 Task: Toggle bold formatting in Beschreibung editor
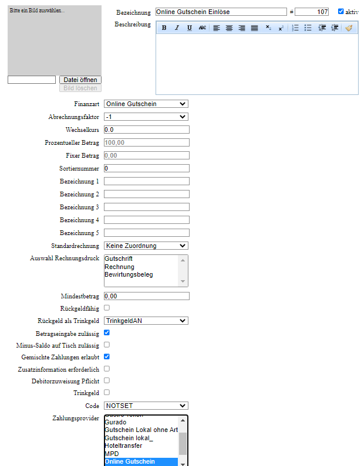(x=164, y=28)
